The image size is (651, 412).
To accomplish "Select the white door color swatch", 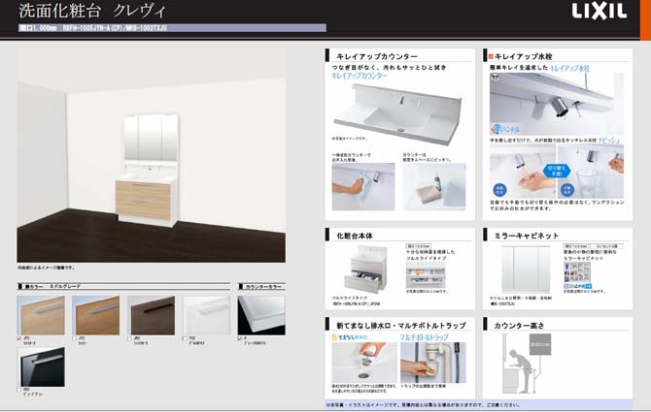I will click(206, 315).
